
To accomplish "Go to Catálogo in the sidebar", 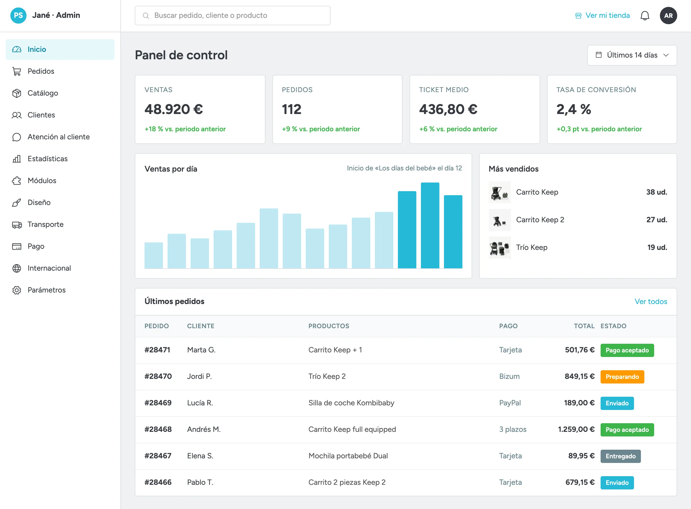I will click(60, 93).
